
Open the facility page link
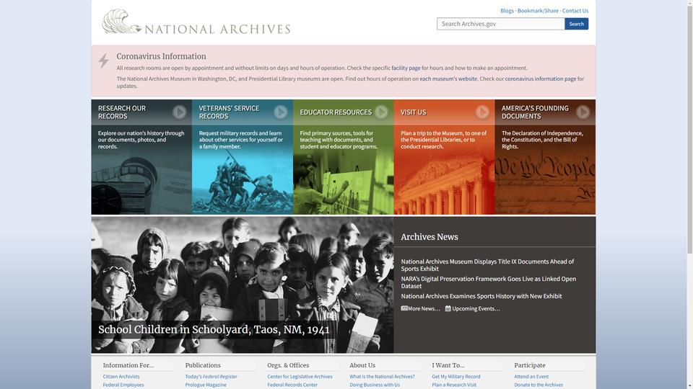(406, 68)
